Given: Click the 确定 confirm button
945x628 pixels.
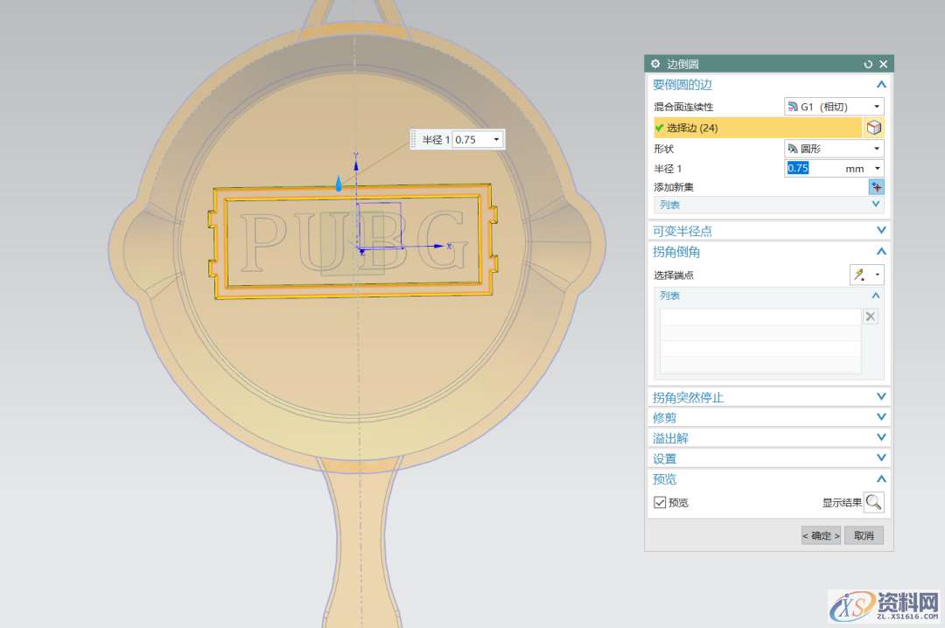Looking at the screenshot, I should click(821, 535).
